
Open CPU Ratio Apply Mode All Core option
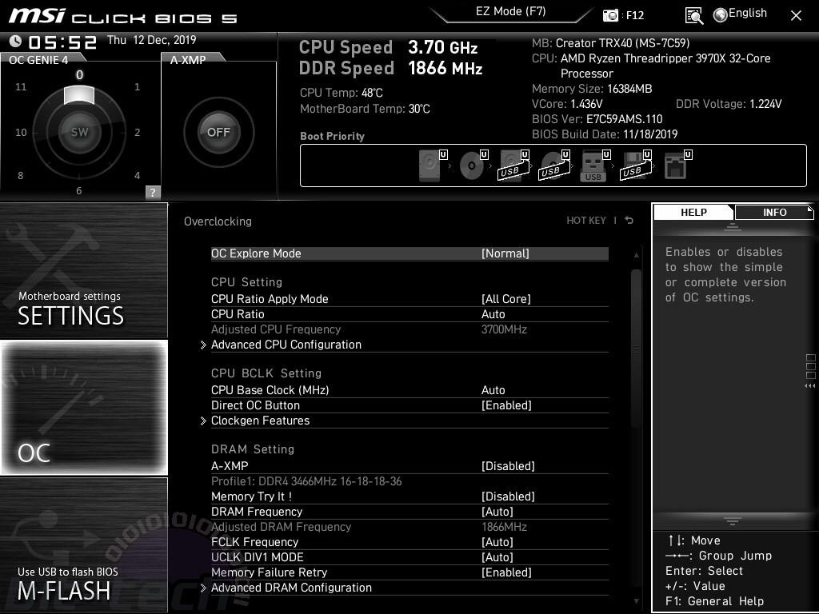click(x=505, y=299)
